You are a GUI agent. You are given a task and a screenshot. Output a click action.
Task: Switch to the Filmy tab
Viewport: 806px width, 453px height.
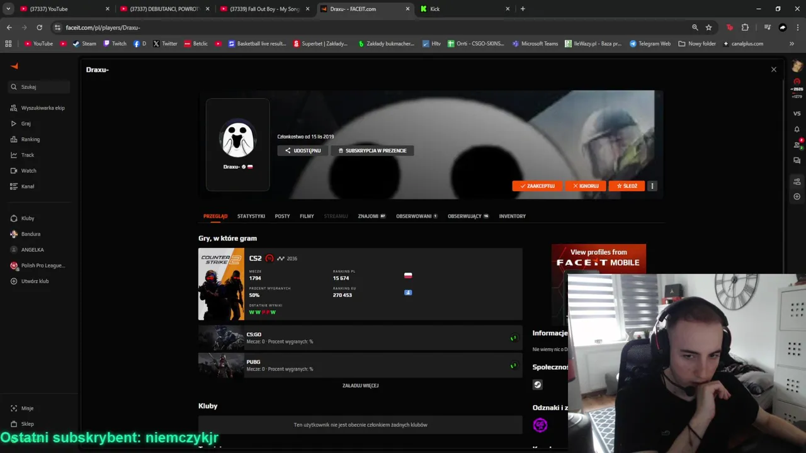pyautogui.click(x=307, y=216)
